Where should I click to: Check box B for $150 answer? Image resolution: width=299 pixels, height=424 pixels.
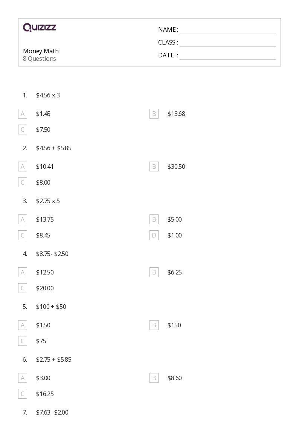154,325
